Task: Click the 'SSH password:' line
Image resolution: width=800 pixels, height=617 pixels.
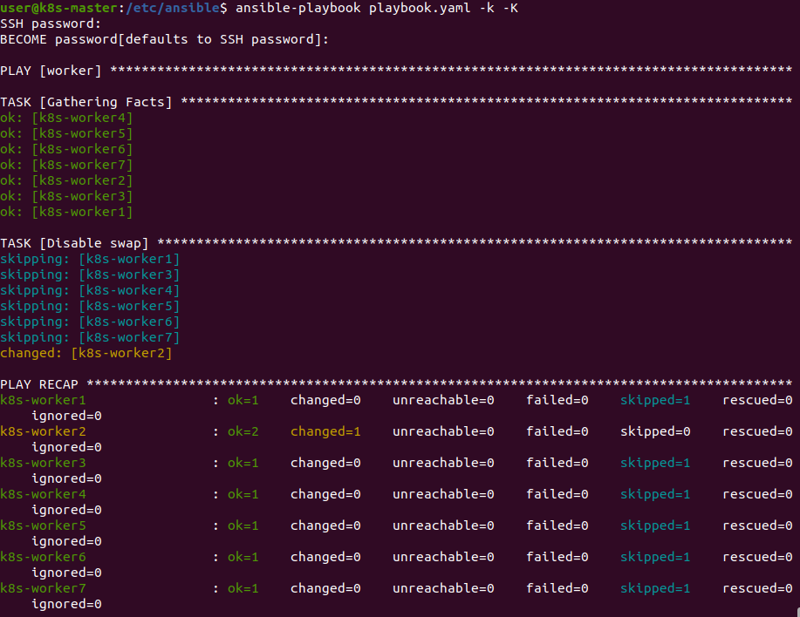Action: (51, 24)
